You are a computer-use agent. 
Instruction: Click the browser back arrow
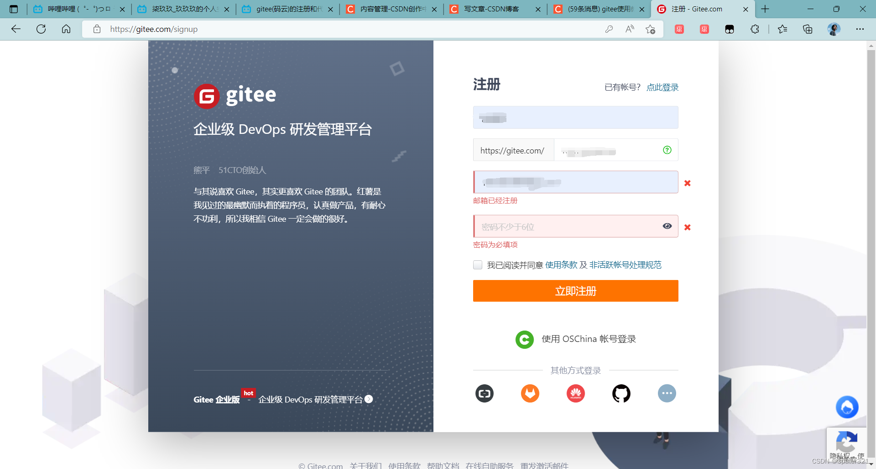point(16,29)
